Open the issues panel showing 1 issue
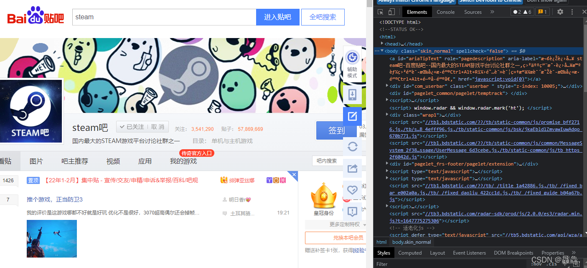The height and width of the screenshot is (268, 587). click(x=542, y=12)
